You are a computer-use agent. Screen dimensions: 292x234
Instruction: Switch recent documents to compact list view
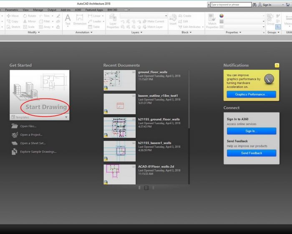pyautogui.click(x=139, y=188)
